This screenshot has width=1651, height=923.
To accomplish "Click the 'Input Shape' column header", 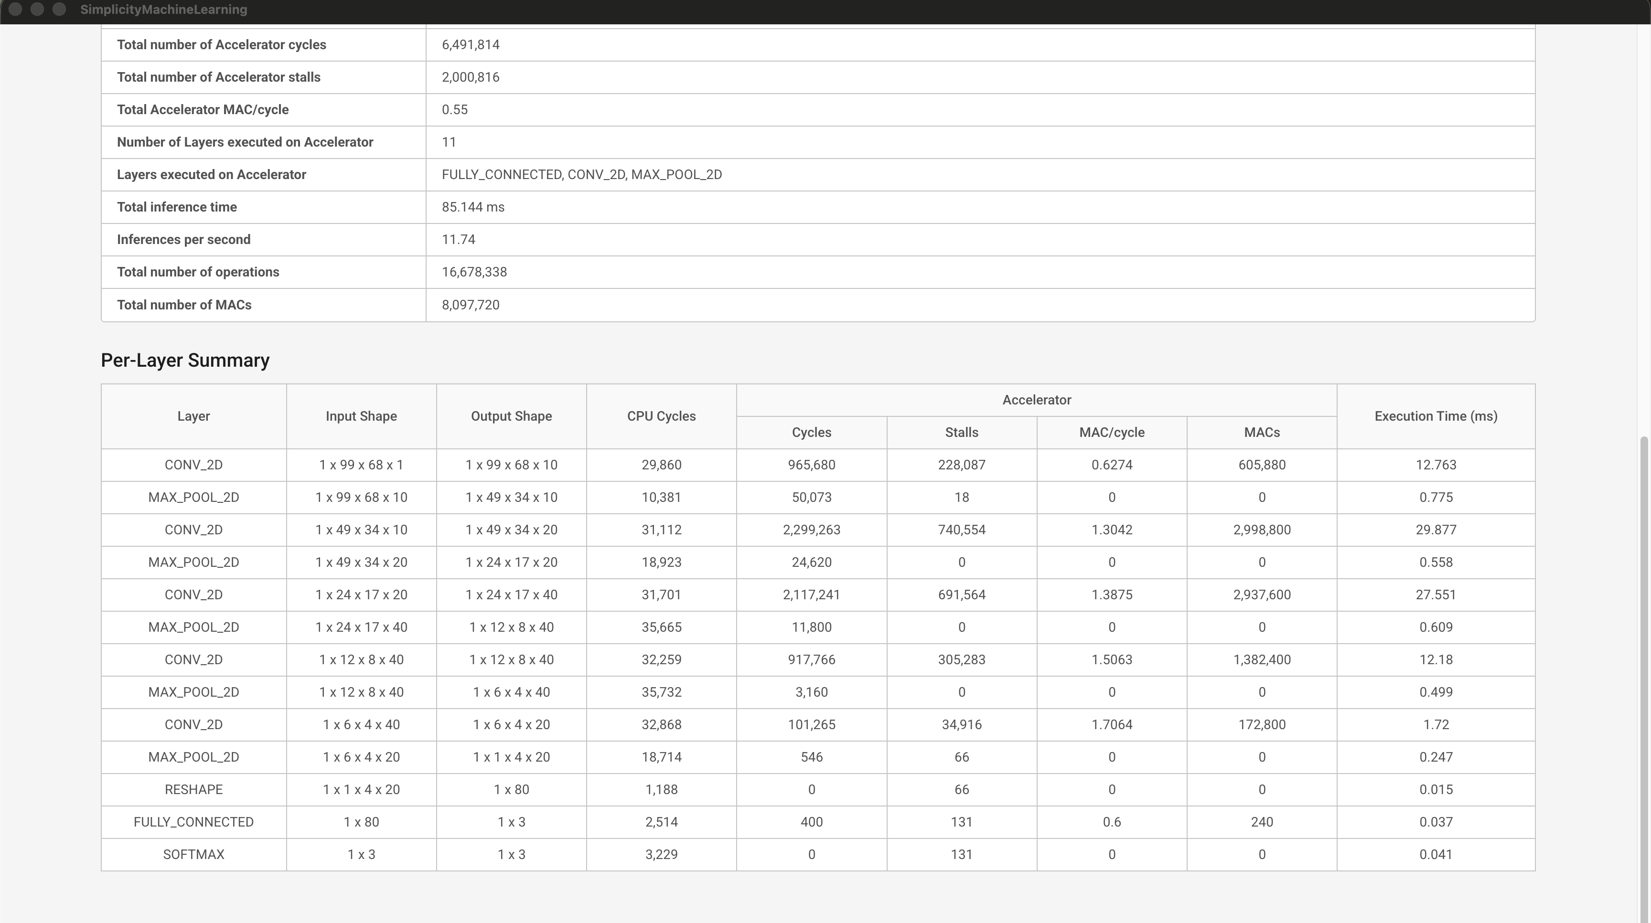I will (362, 416).
